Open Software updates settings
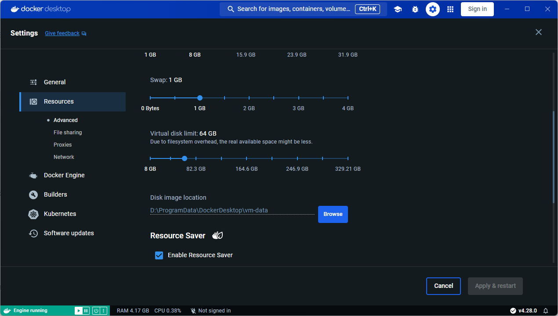The image size is (558, 316). click(x=72, y=233)
